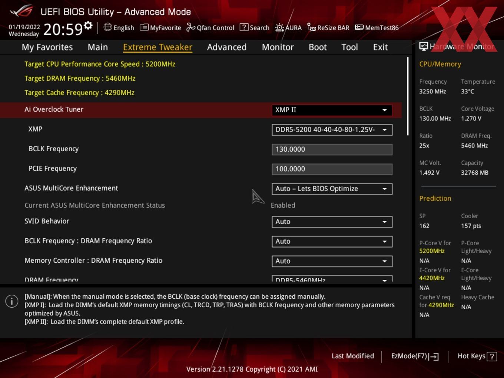504x378 pixels.
Task: Click the settings list scrollbar
Action: tap(408, 96)
